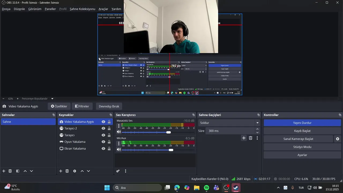
Task: Open Soldur transition dropdown
Action: [x=229, y=123]
